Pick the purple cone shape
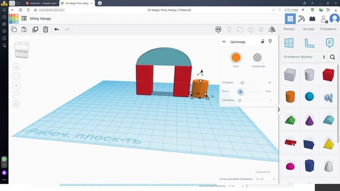 [309, 120]
